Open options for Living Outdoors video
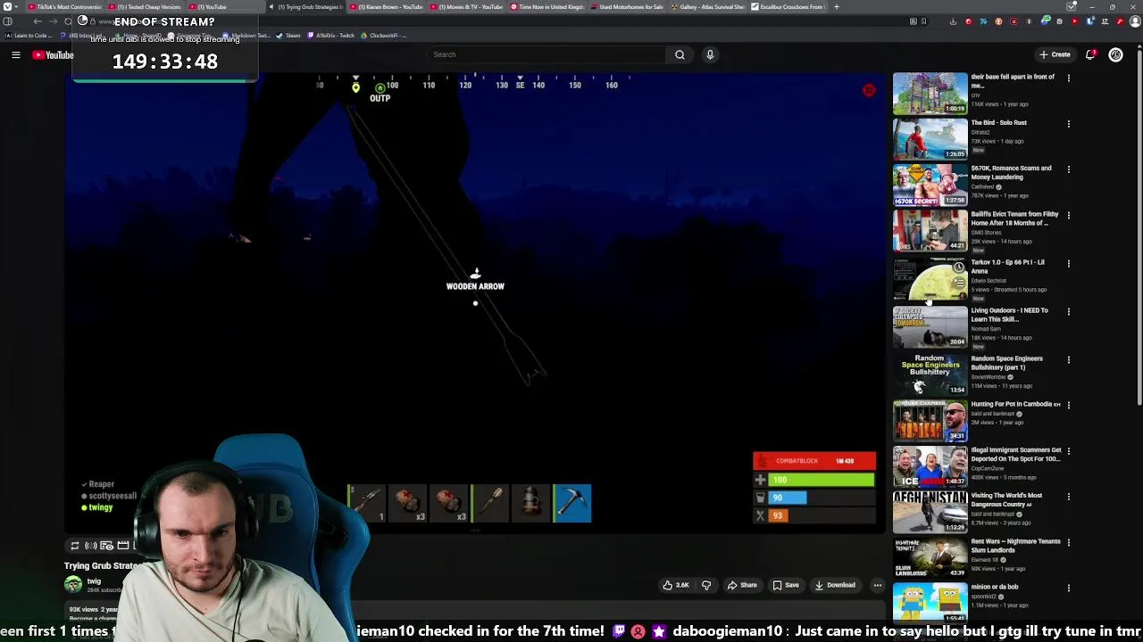The height and width of the screenshot is (642, 1143). click(1068, 312)
